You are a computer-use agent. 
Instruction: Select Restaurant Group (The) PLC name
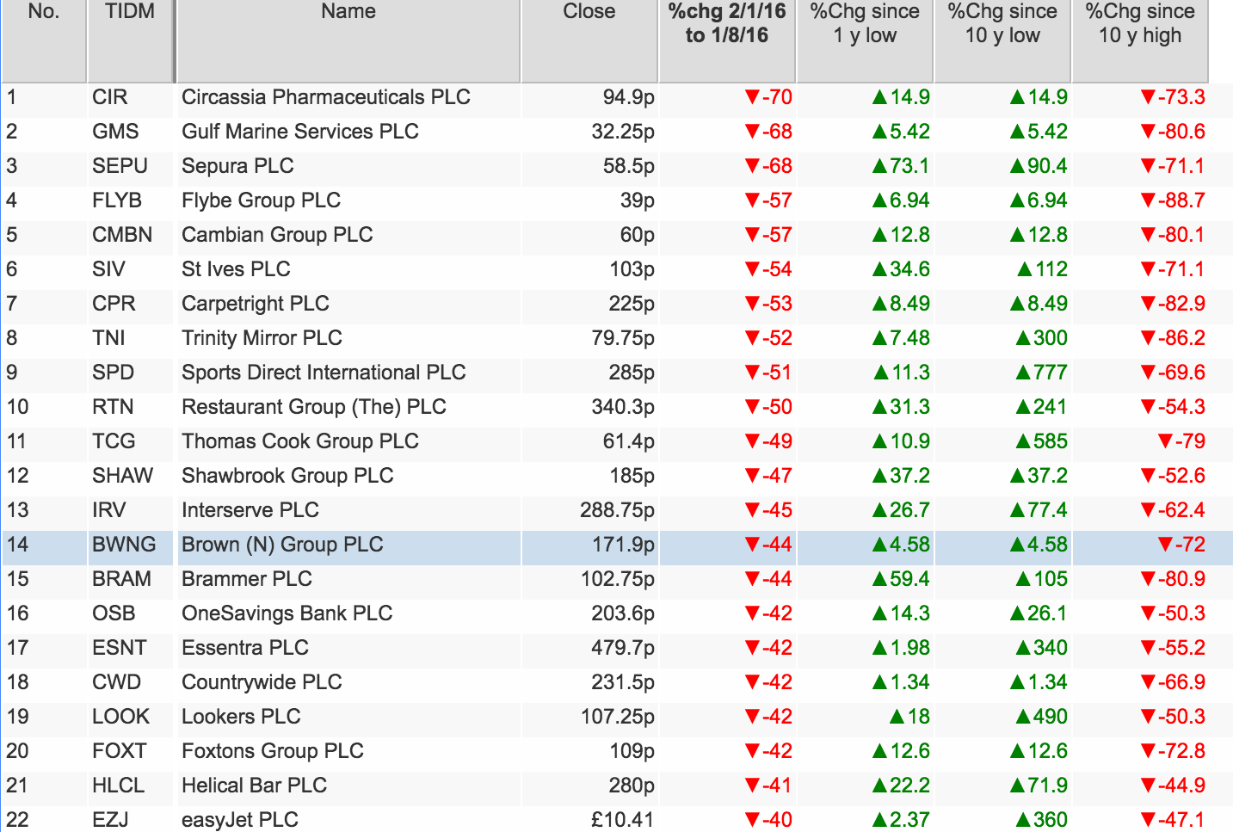(x=314, y=407)
